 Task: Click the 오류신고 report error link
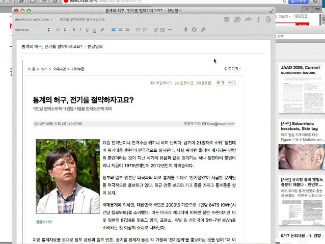coord(184,83)
